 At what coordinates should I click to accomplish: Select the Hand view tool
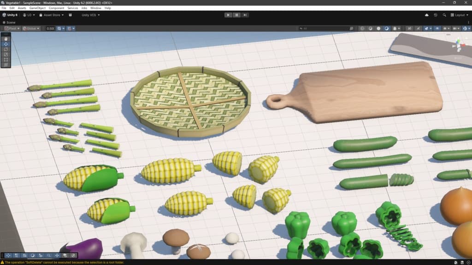pos(6,39)
